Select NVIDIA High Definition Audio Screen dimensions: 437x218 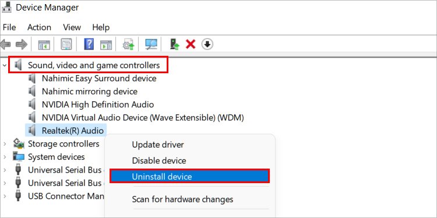point(98,104)
